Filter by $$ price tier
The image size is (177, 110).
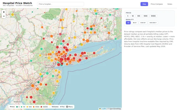point(133,16)
